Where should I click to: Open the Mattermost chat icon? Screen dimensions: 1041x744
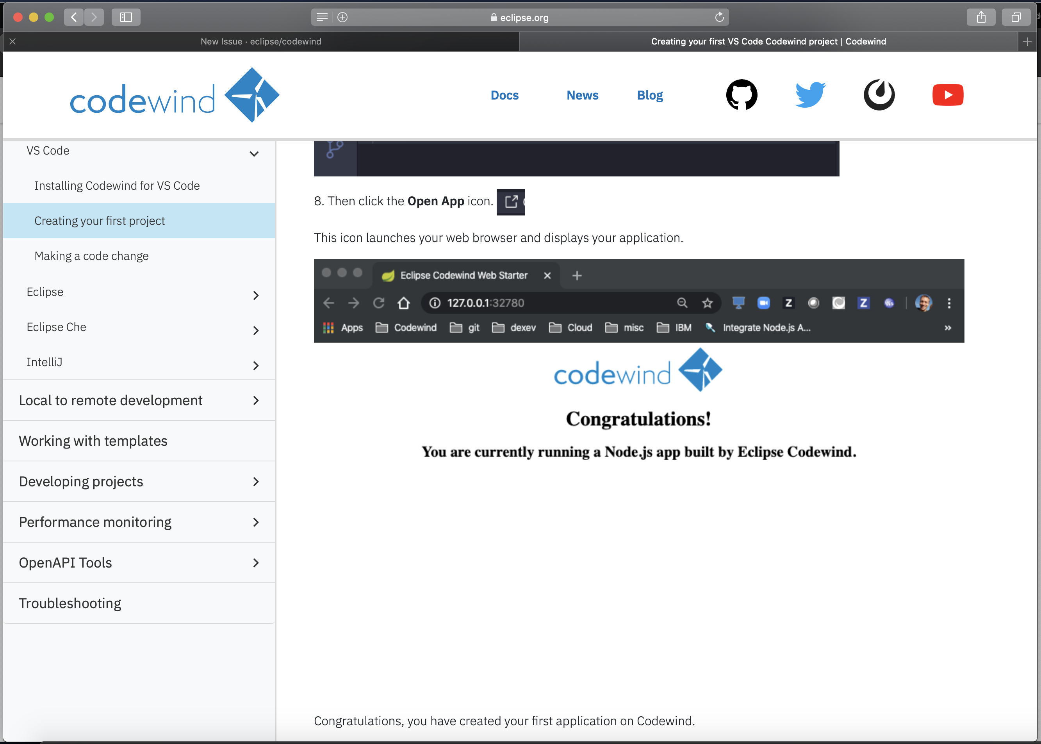[x=879, y=95]
